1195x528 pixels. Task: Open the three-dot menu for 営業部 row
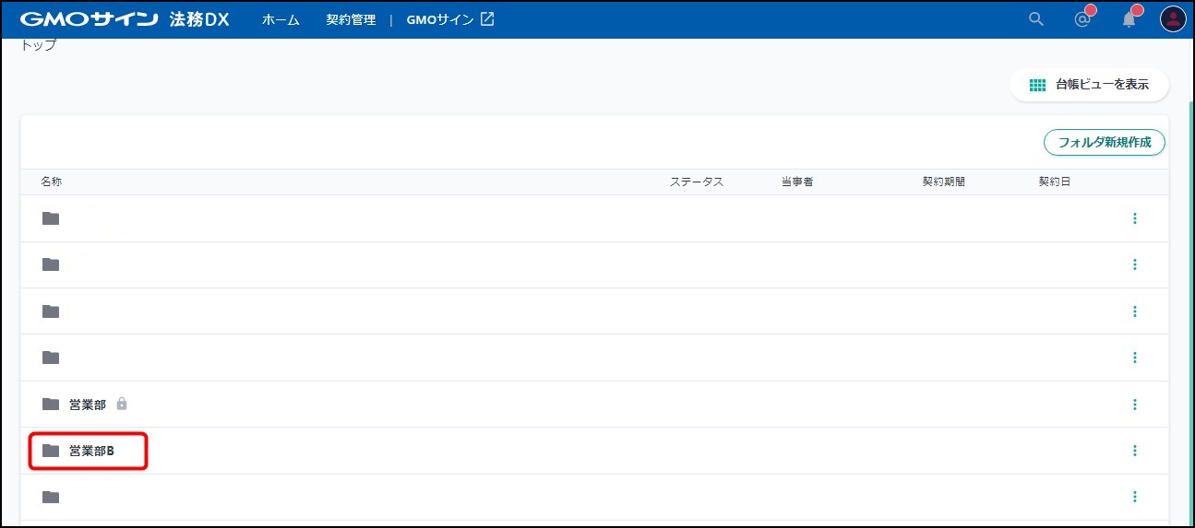click(x=1134, y=404)
